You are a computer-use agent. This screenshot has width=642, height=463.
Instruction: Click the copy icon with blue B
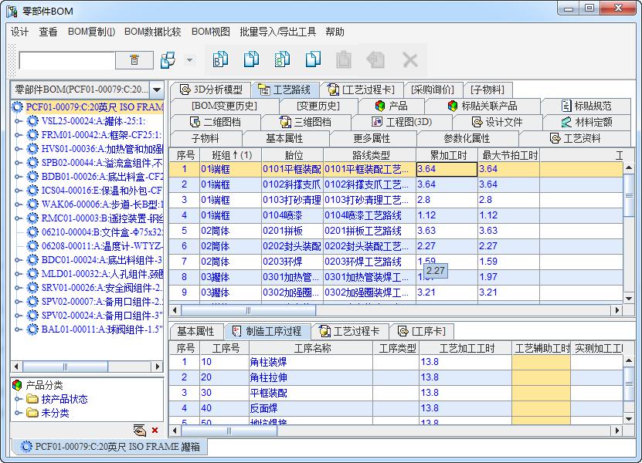click(x=221, y=59)
